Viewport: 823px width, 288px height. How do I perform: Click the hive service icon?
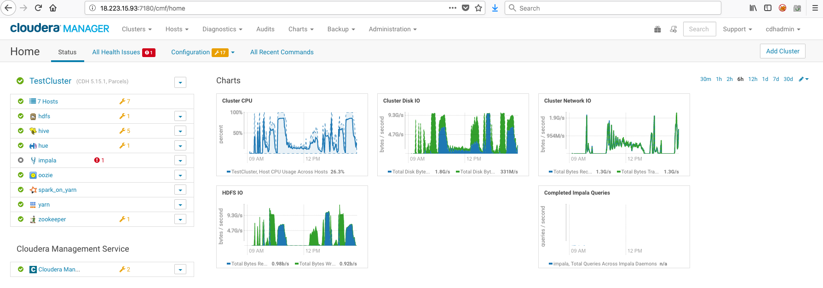pyautogui.click(x=33, y=131)
